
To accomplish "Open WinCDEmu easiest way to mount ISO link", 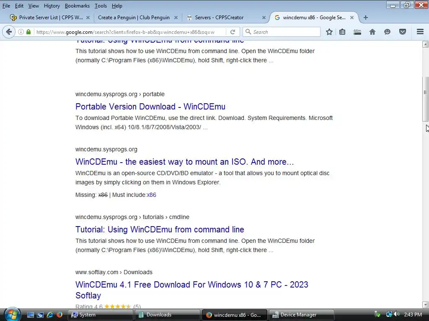I will (x=184, y=162).
